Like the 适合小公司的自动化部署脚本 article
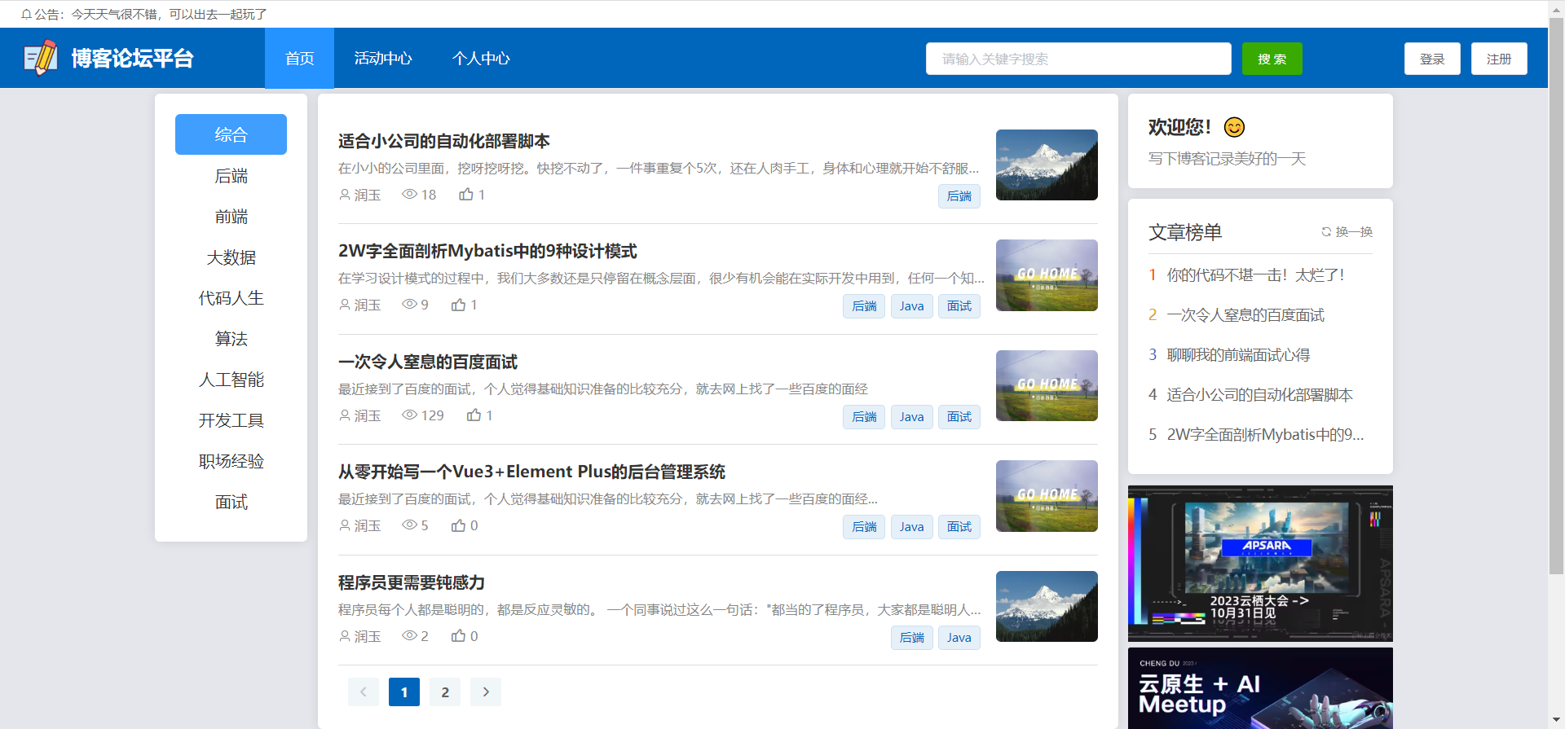Image resolution: width=1565 pixels, height=729 pixels. (466, 194)
